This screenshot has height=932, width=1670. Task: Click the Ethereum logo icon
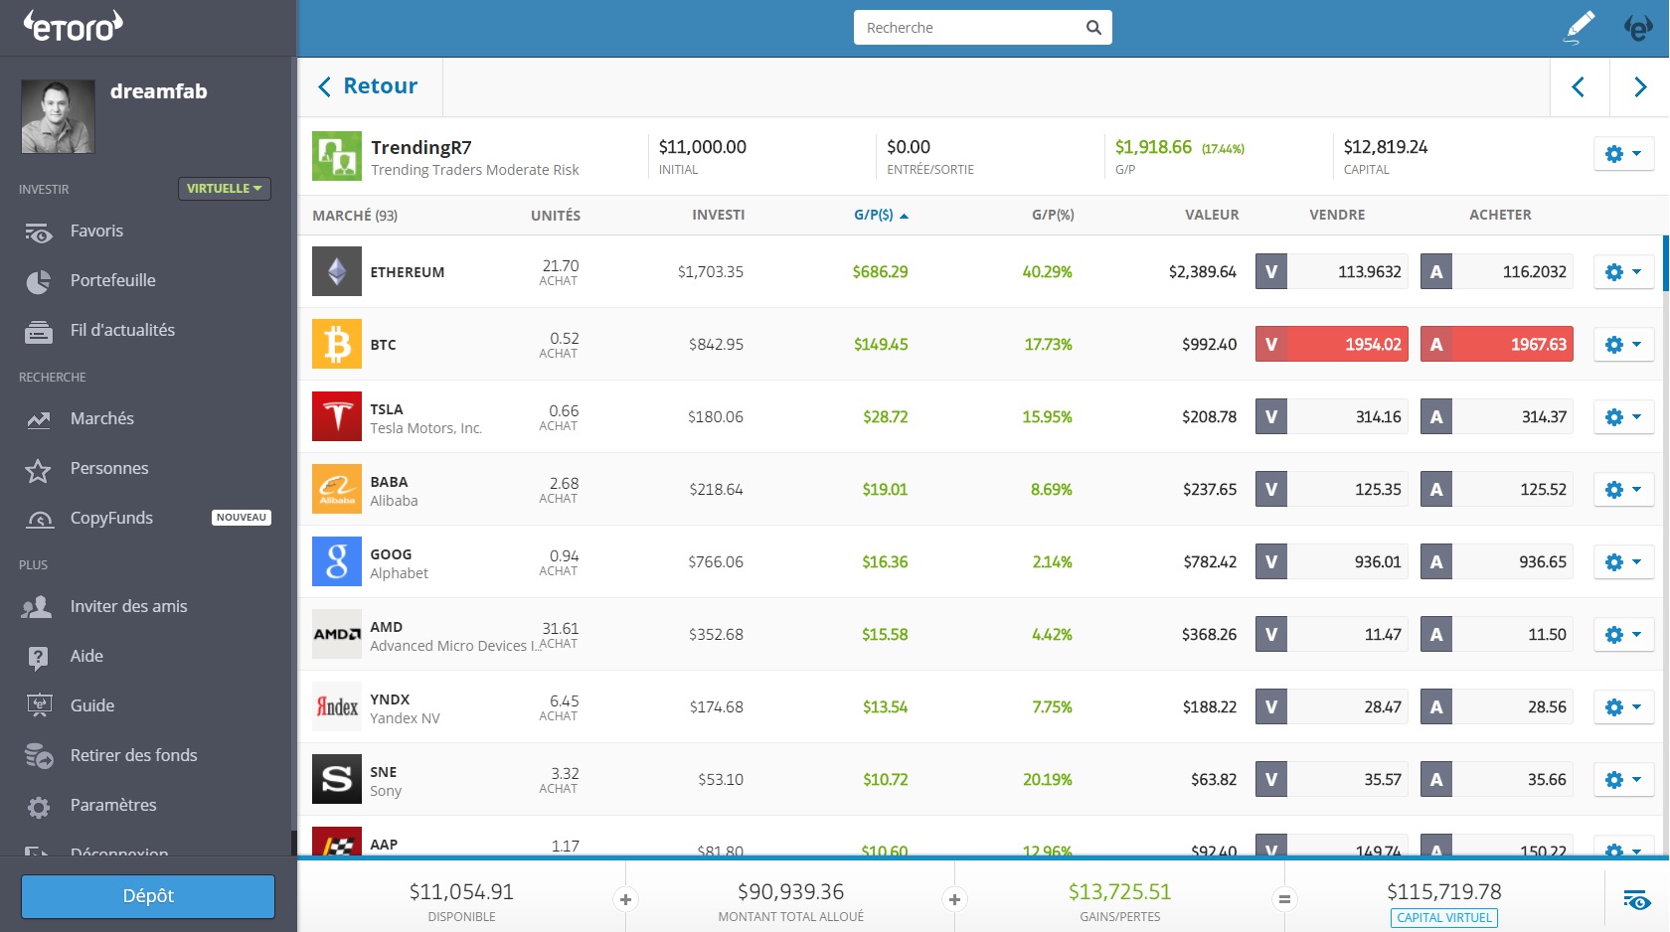[337, 272]
